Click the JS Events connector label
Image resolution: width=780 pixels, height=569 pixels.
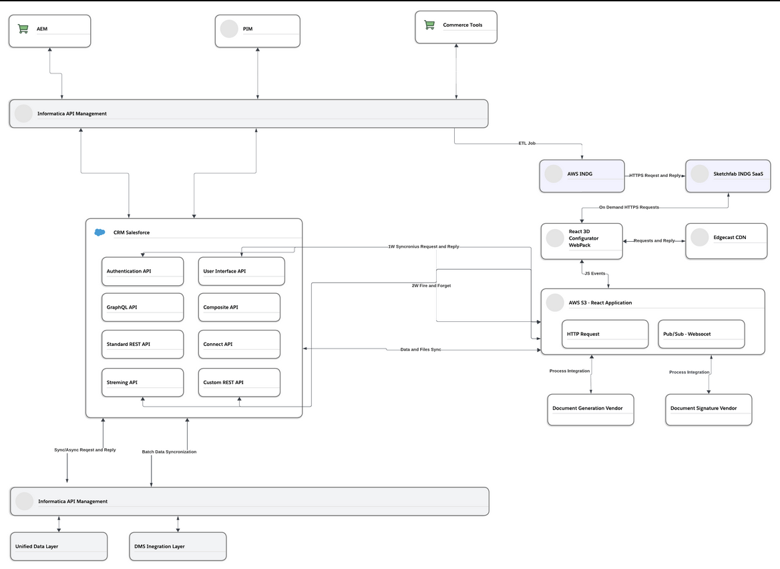coord(595,274)
